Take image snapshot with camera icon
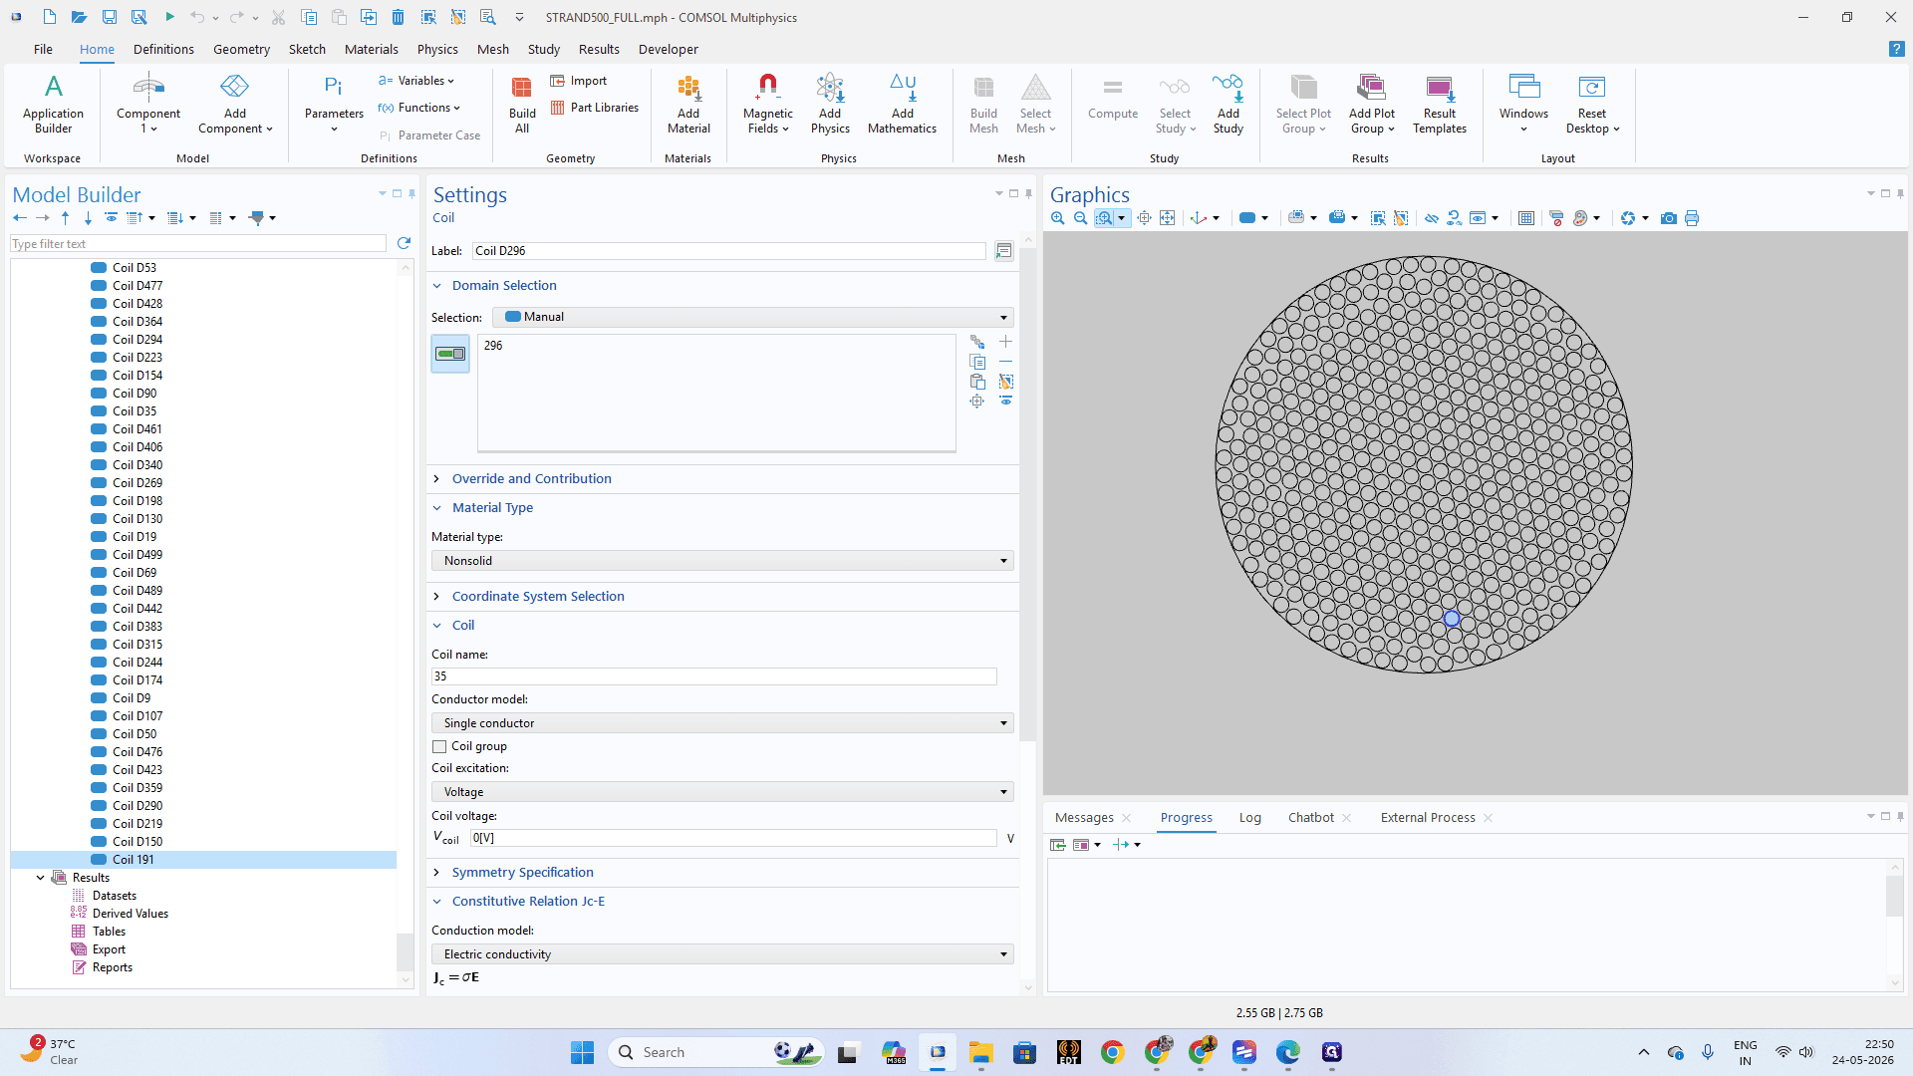This screenshot has width=1913, height=1076. pos(1668,218)
